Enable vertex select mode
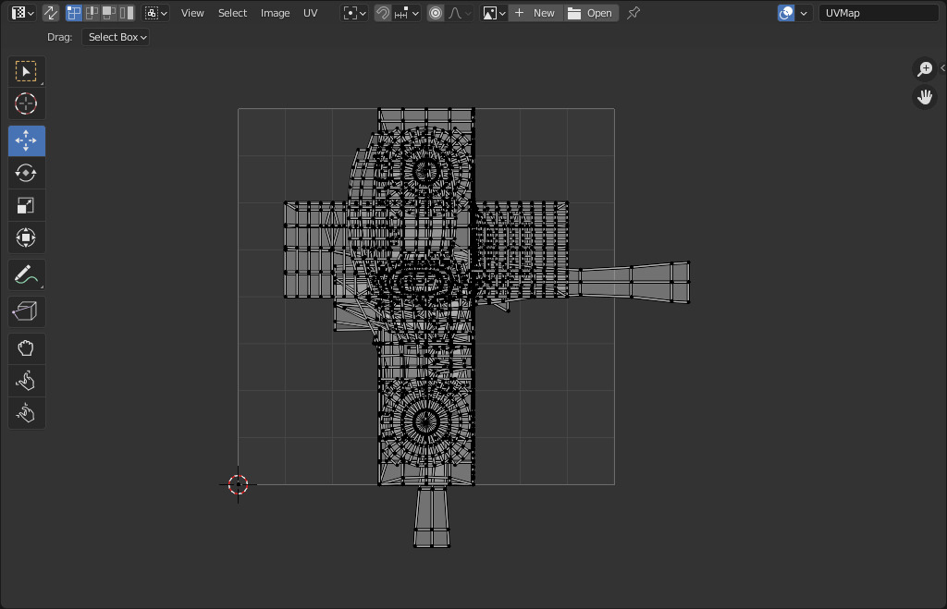 click(x=74, y=13)
